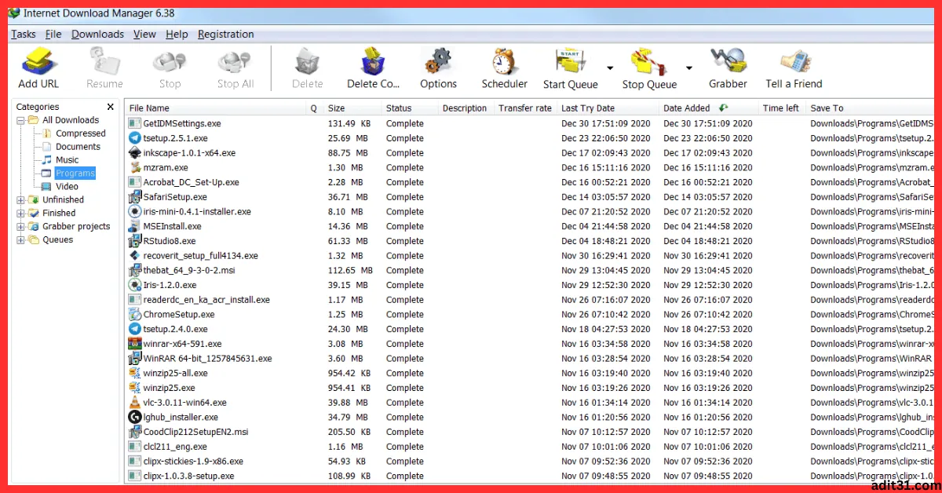The height and width of the screenshot is (493, 942).
Task: Select clipx-stickies-1.9-x86.exe file row
Action: pos(531,462)
